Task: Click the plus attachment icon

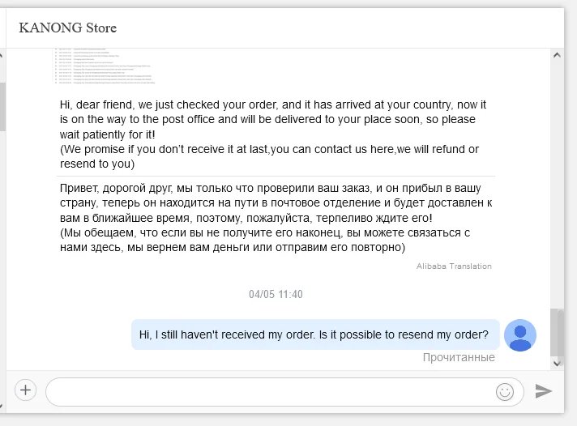Action: [x=26, y=390]
